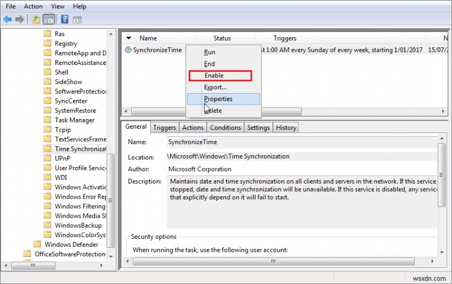Click the Name field SynchronizeTime

click(302, 142)
